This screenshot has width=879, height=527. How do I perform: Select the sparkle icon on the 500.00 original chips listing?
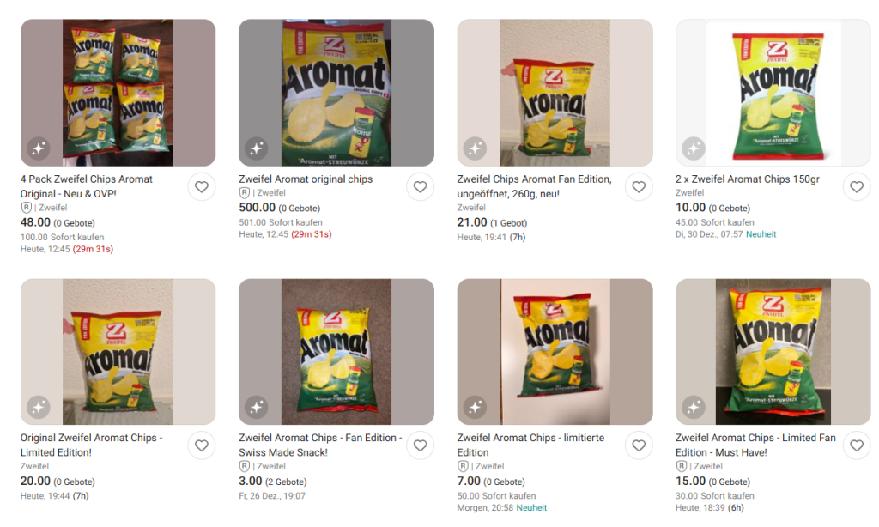pyautogui.click(x=257, y=148)
